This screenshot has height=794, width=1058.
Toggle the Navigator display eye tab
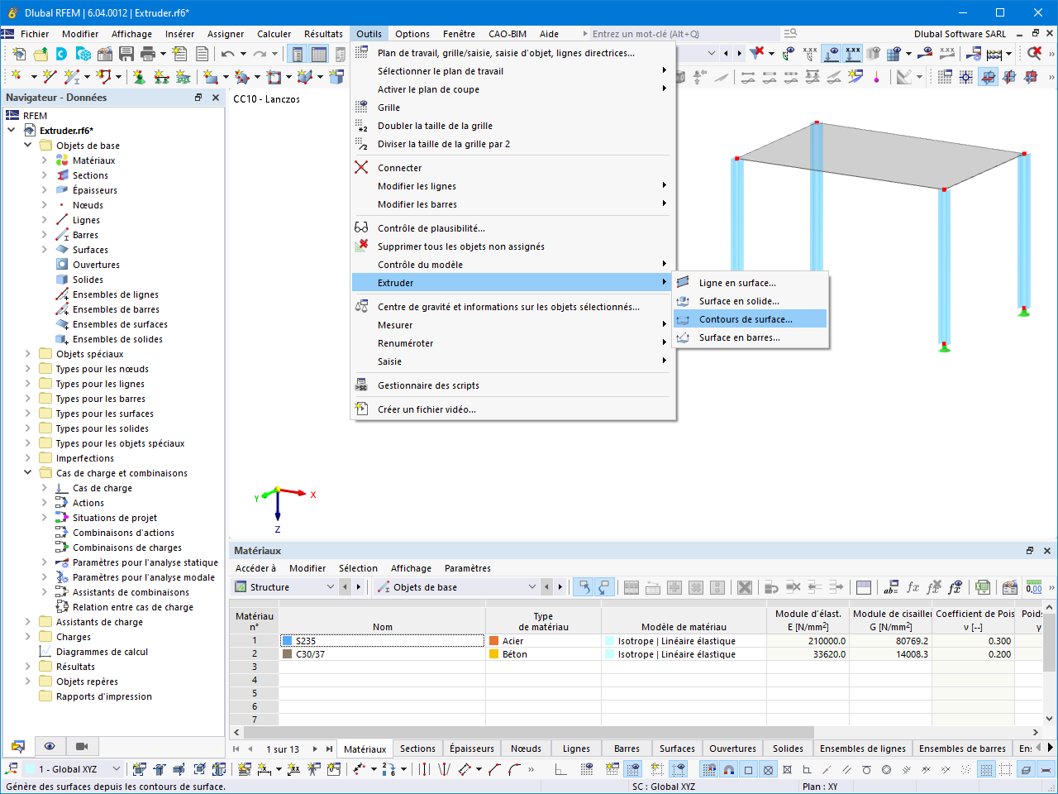[50, 746]
